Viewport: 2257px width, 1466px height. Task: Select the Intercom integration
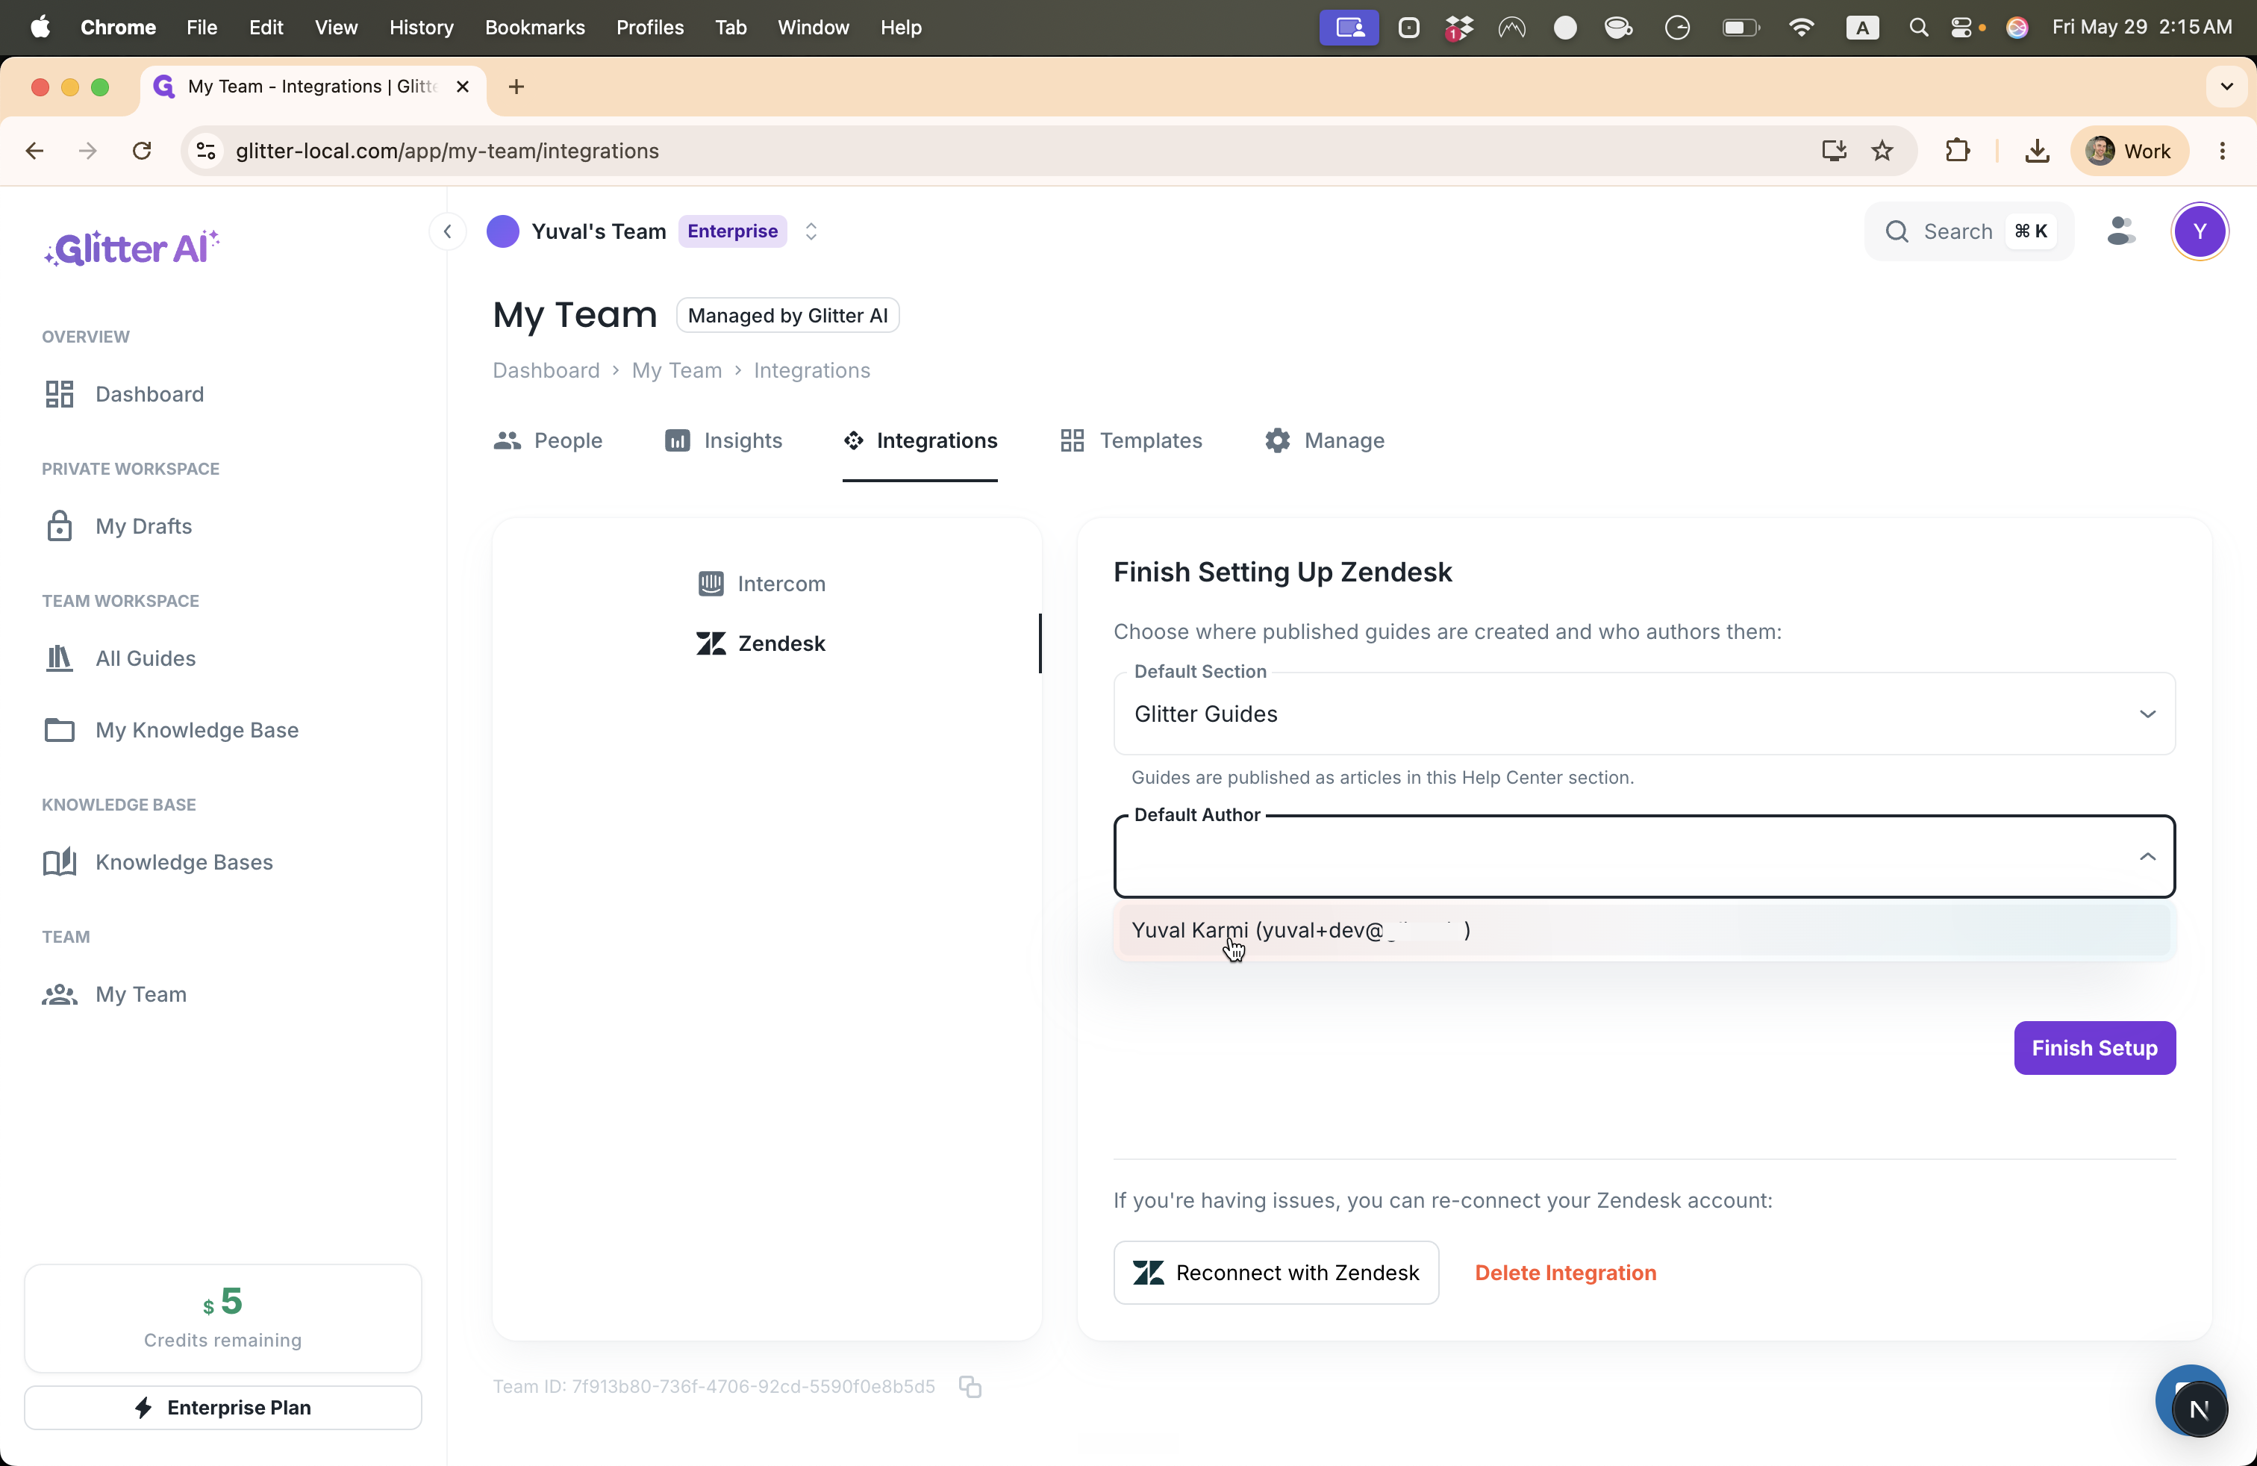coord(761,584)
